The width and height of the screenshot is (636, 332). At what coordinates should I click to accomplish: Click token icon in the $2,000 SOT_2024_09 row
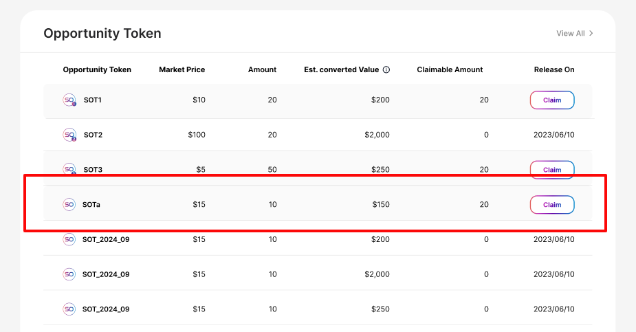coord(69,274)
